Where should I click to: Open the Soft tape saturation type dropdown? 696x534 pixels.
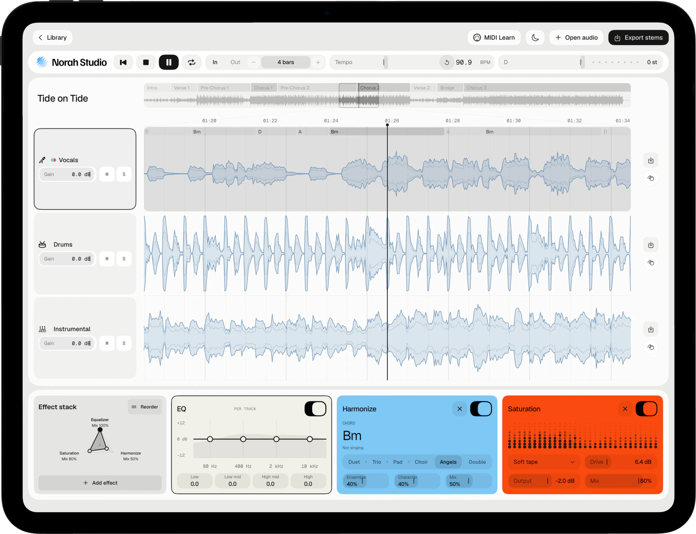544,462
